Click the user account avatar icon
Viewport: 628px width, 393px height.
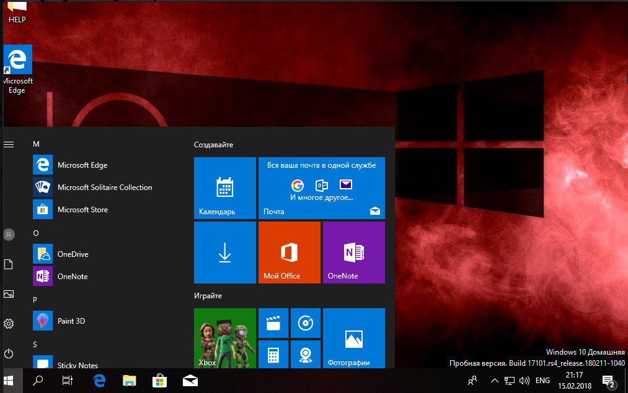pyautogui.click(x=9, y=235)
